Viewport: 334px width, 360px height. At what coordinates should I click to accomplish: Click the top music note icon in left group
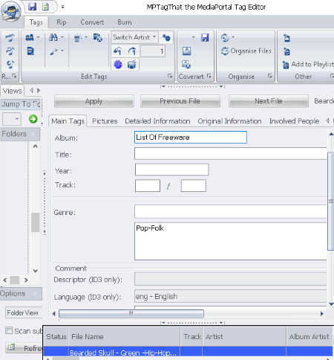click(10, 37)
